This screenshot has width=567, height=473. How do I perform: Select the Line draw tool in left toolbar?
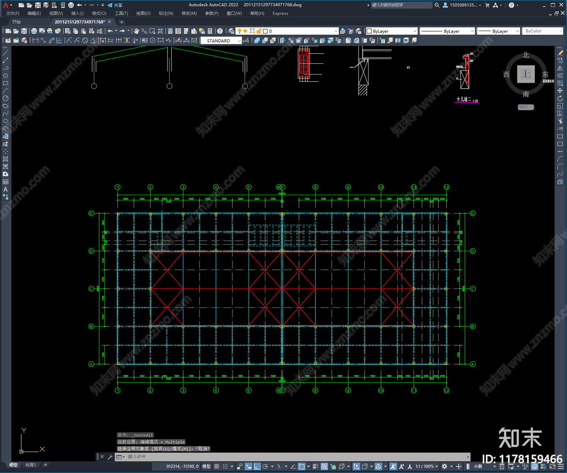[x=5, y=53]
